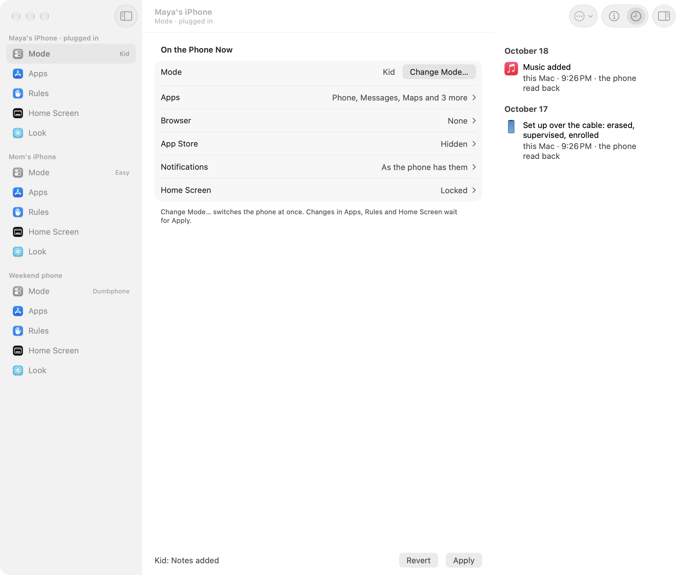Expand the Home Screen Locked row
The height and width of the screenshot is (575, 680).
[318, 190]
